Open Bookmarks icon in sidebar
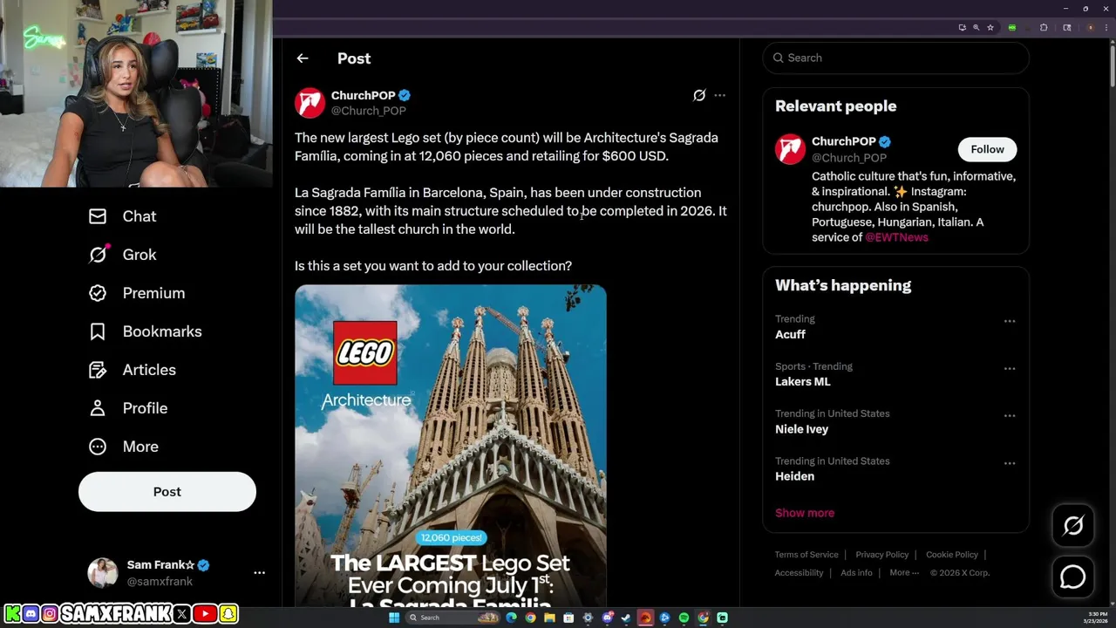Viewport: 1116px width, 628px height. click(98, 331)
